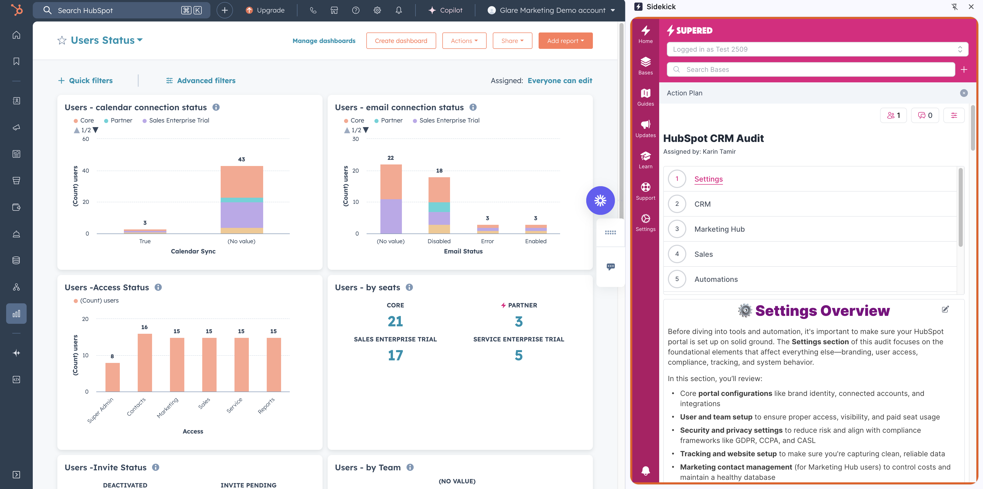Open the notifications bell in top bar

point(399,10)
